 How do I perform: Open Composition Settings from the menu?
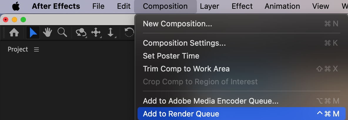pyautogui.click(x=184, y=43)
